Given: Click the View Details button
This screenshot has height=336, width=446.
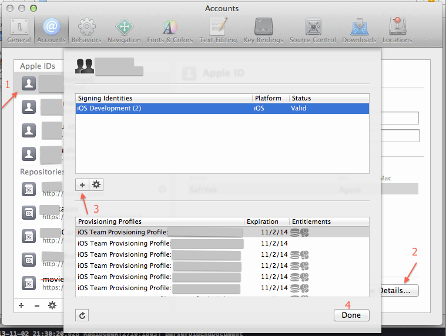Looking at the screenshot, I should tap(400, 291).
